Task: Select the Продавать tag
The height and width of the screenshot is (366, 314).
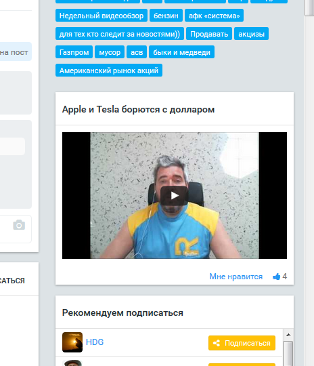Action: click(x=209, y=34)
